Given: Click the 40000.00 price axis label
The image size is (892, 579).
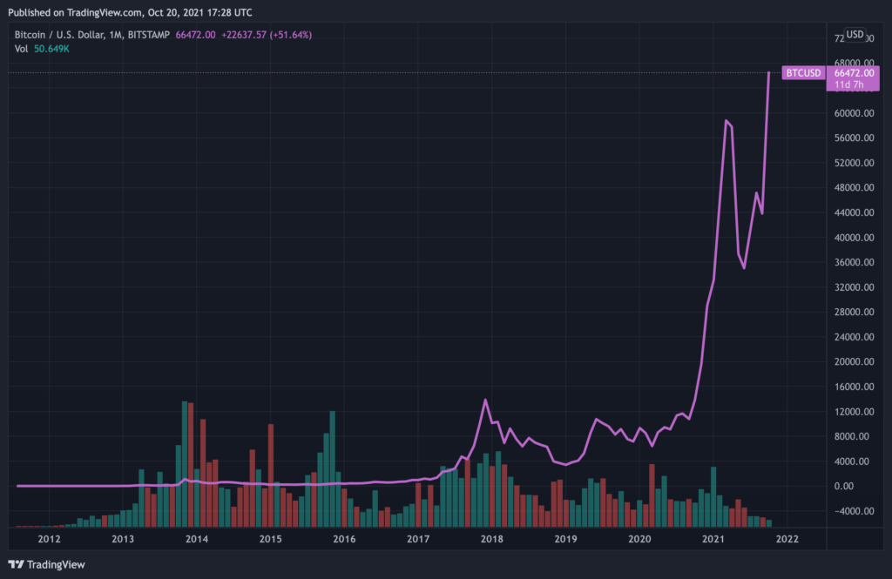Looking at the screenshot, I should click(x=854, y=238).
